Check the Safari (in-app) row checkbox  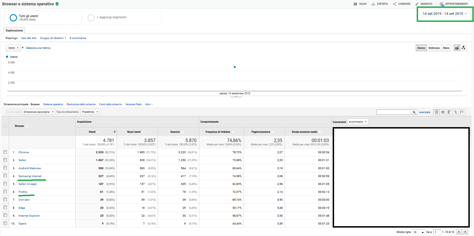click(5, 184)
